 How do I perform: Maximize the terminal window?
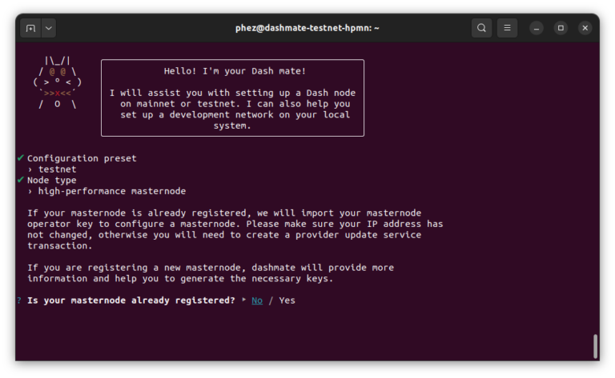561,28
